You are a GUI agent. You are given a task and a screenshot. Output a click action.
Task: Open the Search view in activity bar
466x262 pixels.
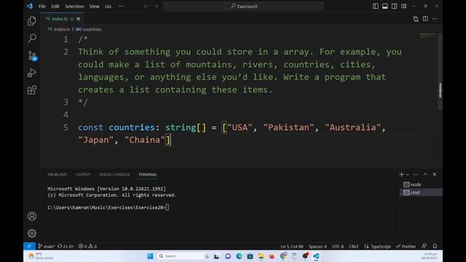coord(32,38)
